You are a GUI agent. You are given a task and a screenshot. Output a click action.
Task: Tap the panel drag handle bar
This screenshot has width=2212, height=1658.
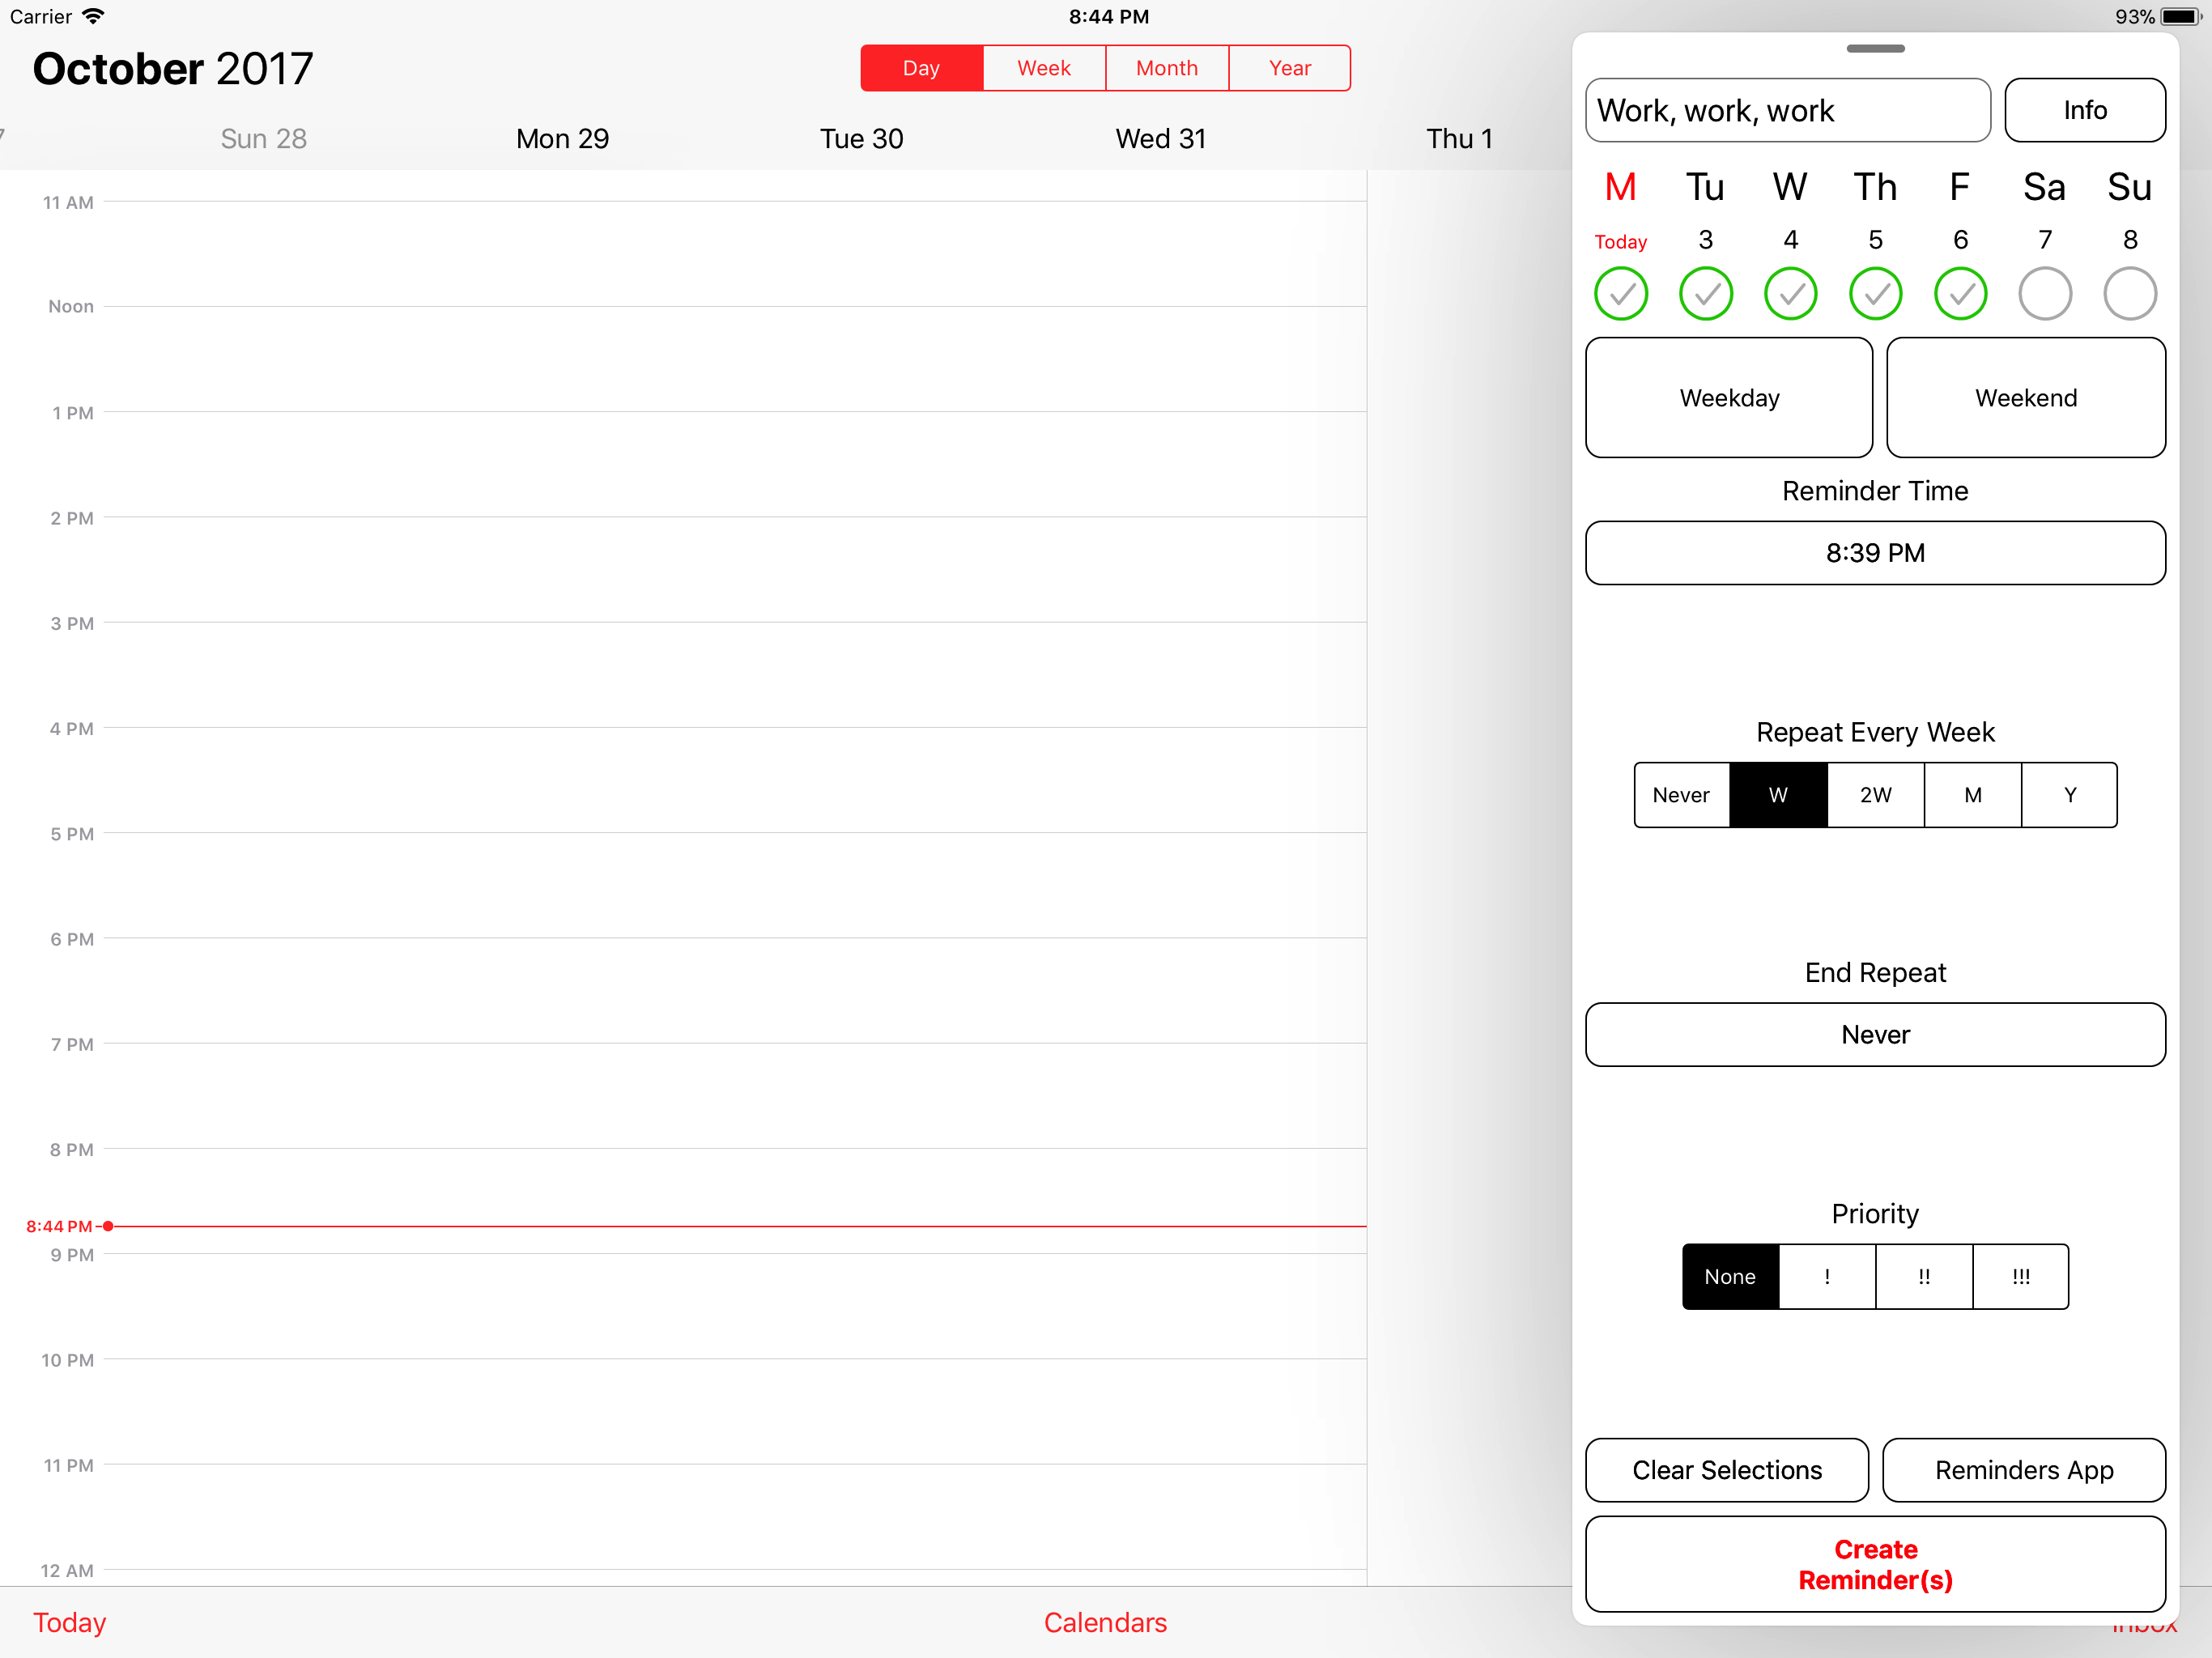tap(1875, 48)
